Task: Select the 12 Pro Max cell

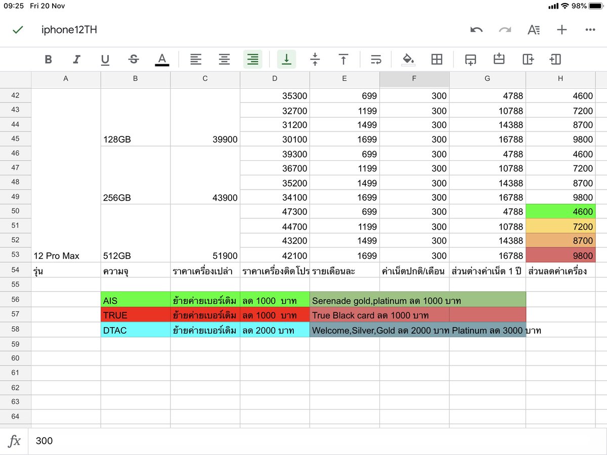Action: coord(66,175)
